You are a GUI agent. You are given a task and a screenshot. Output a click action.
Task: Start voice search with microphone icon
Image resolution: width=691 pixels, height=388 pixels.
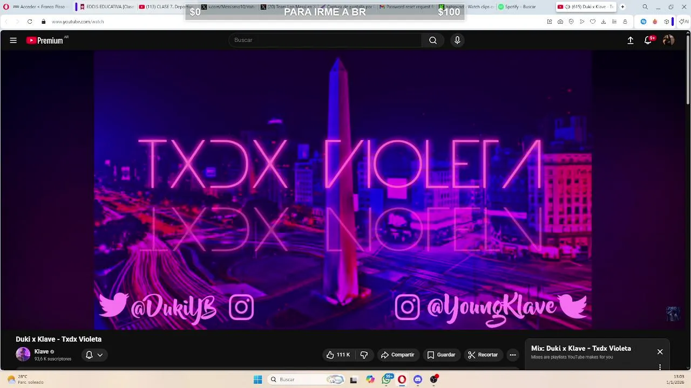coord(457,40)
